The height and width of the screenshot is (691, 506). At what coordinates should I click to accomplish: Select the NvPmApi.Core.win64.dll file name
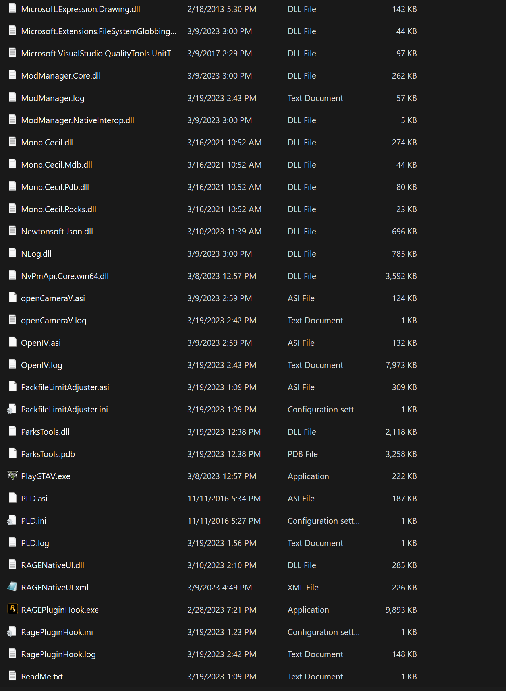click(x=65, y=276)
